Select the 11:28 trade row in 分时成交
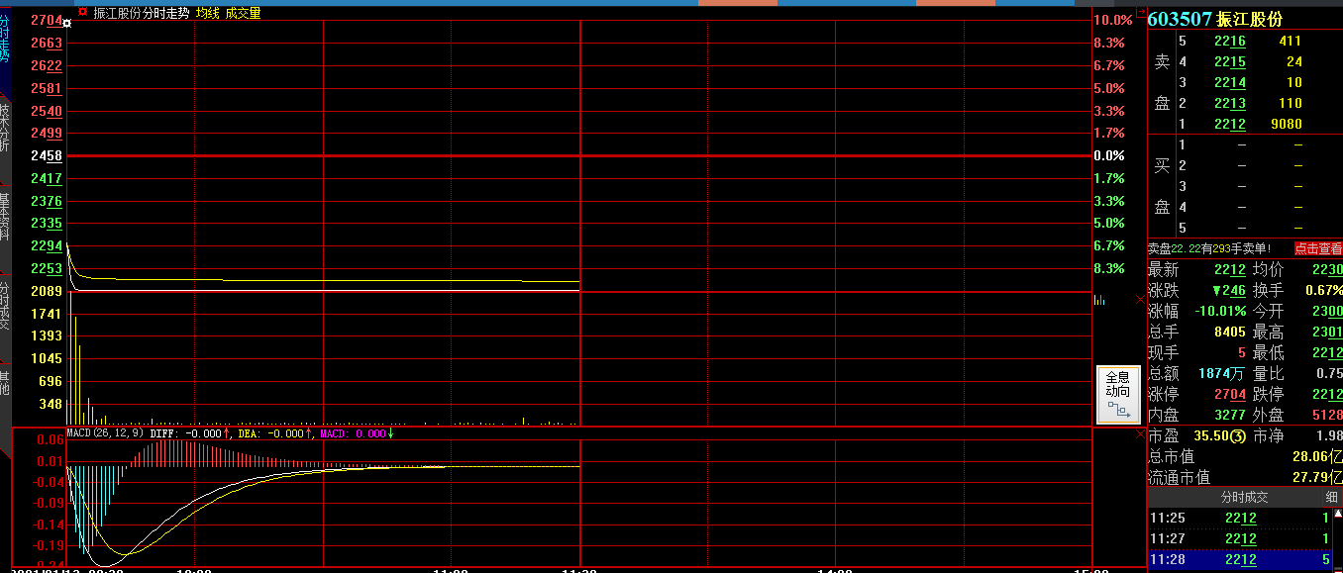Image resolution: width=1343 pixels, height=573 pixels. click(1239, 560)
